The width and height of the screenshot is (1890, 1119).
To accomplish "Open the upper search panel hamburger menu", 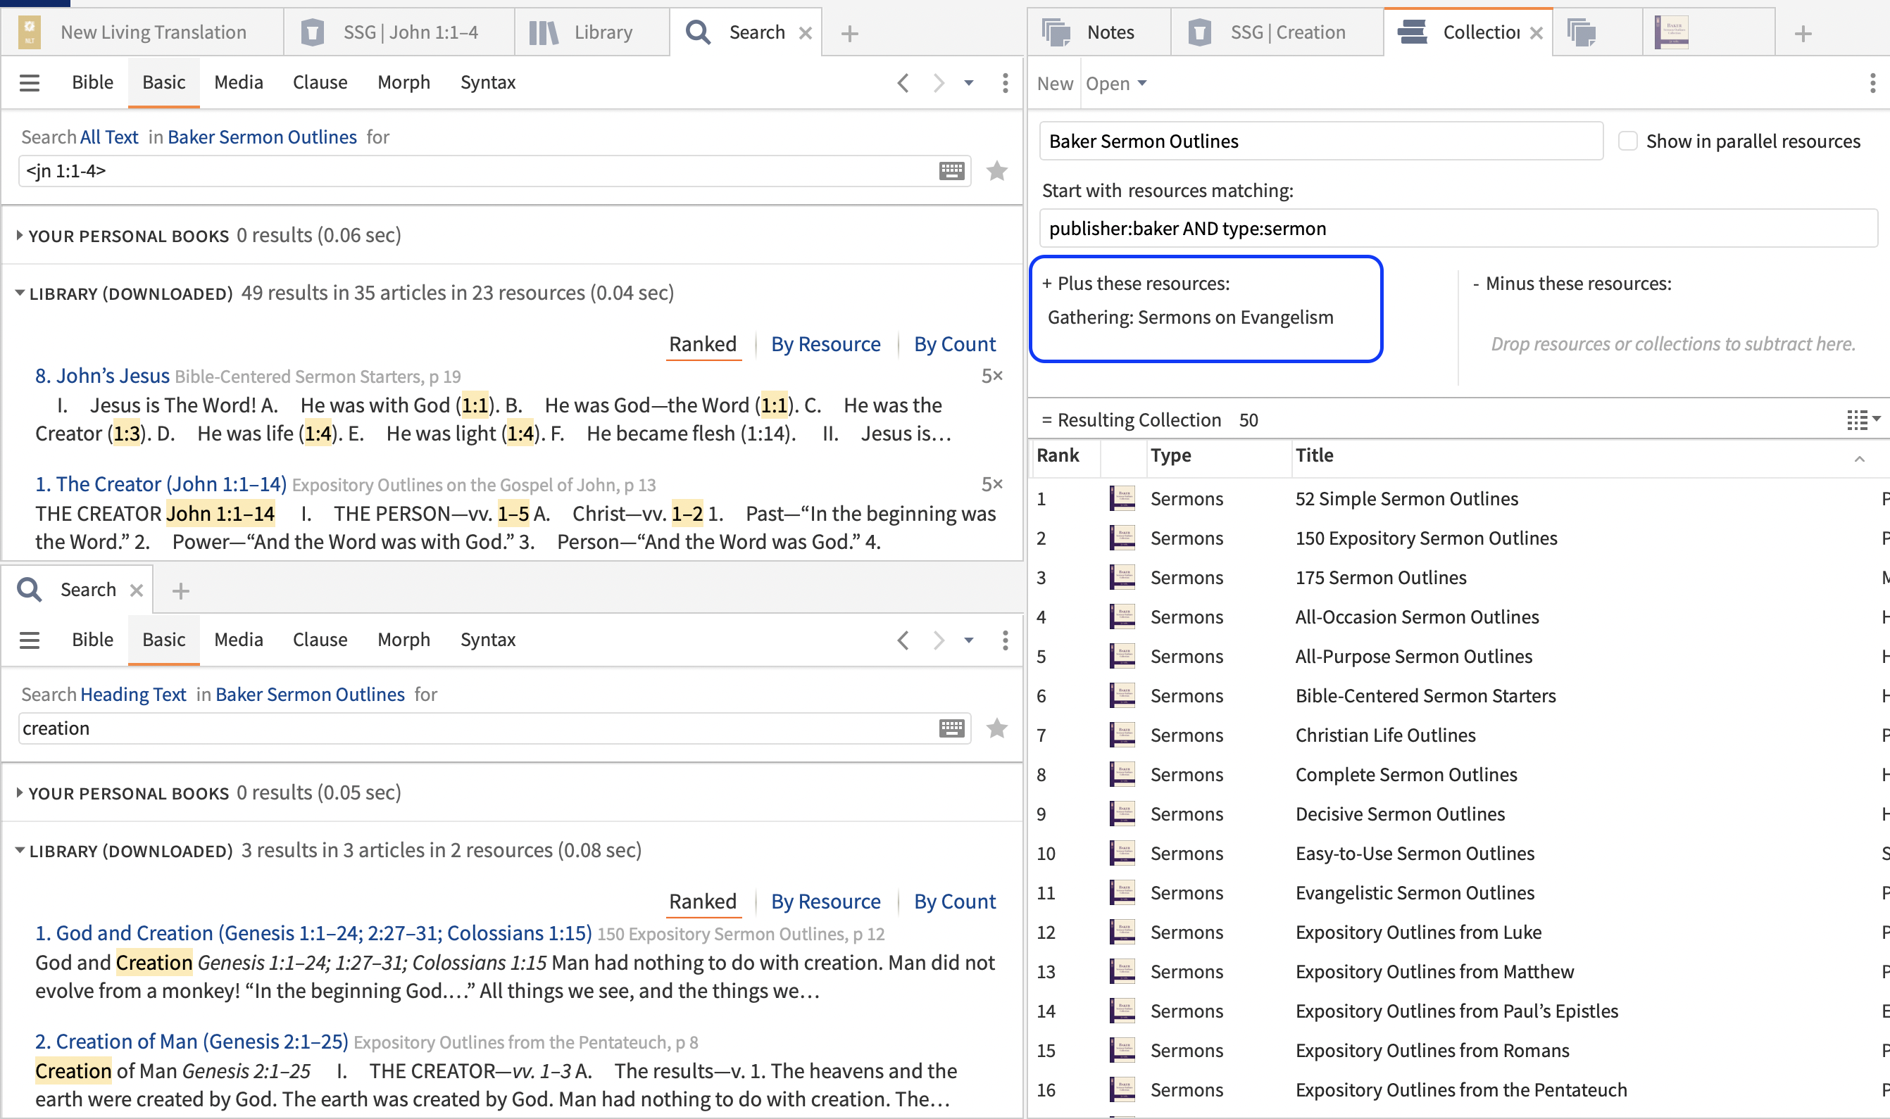I will click(30, 82).
